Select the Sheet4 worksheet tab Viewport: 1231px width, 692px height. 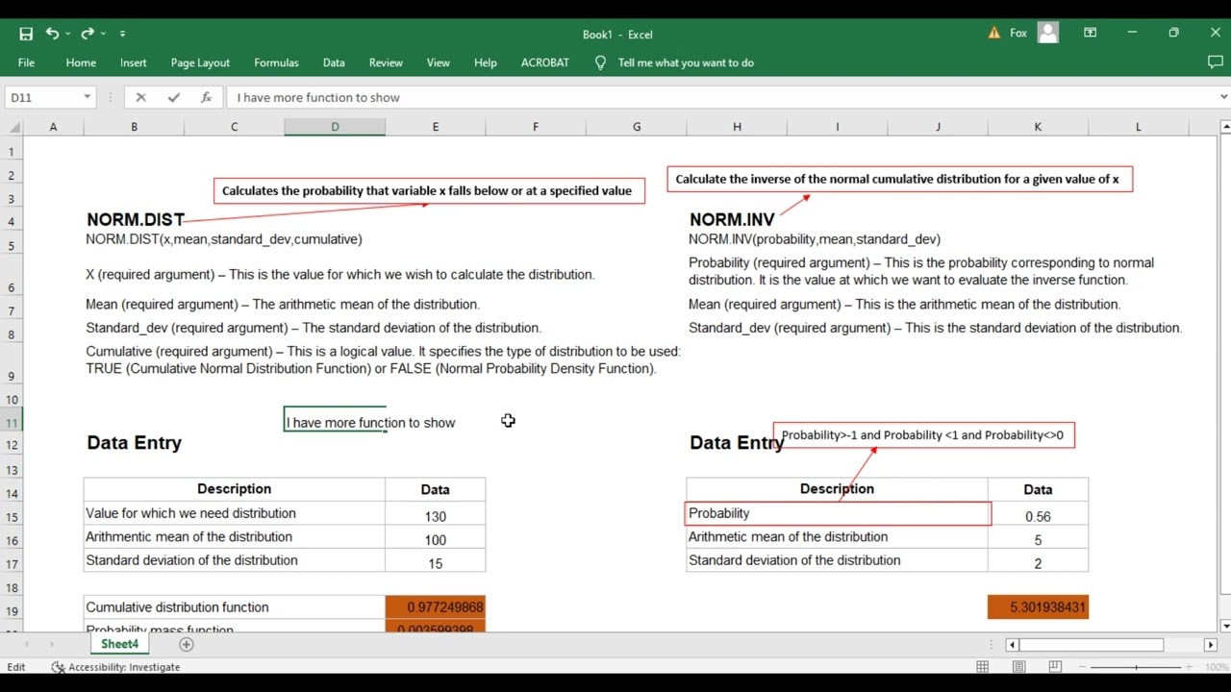pyautogui.click(x=119, y=644)
